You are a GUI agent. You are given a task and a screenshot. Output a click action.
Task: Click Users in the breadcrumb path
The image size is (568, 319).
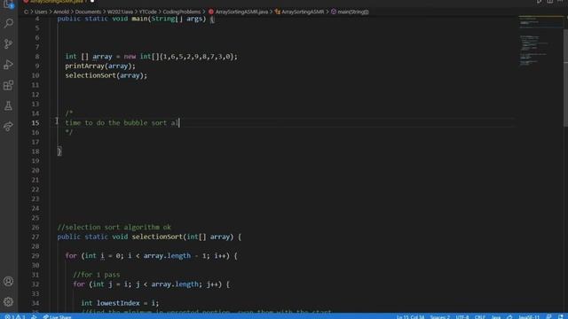pyautogui.click(x=41, y=12)
